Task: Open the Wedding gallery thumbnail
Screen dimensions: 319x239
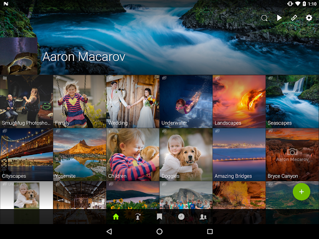Action: tap(133, 101)
